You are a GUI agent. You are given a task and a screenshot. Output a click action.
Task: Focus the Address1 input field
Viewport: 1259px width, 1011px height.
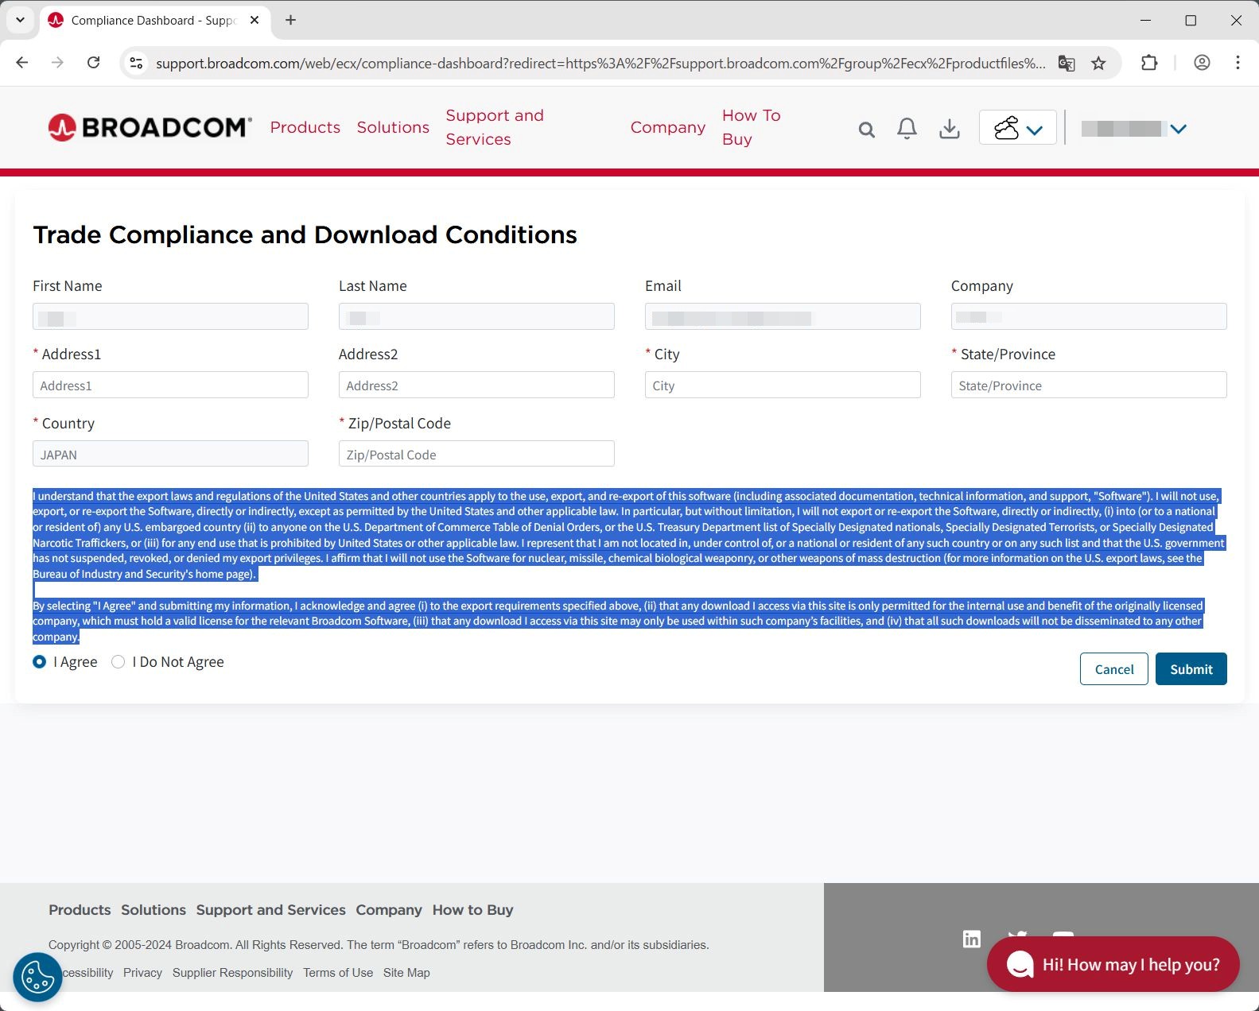(x=170, y=385)
